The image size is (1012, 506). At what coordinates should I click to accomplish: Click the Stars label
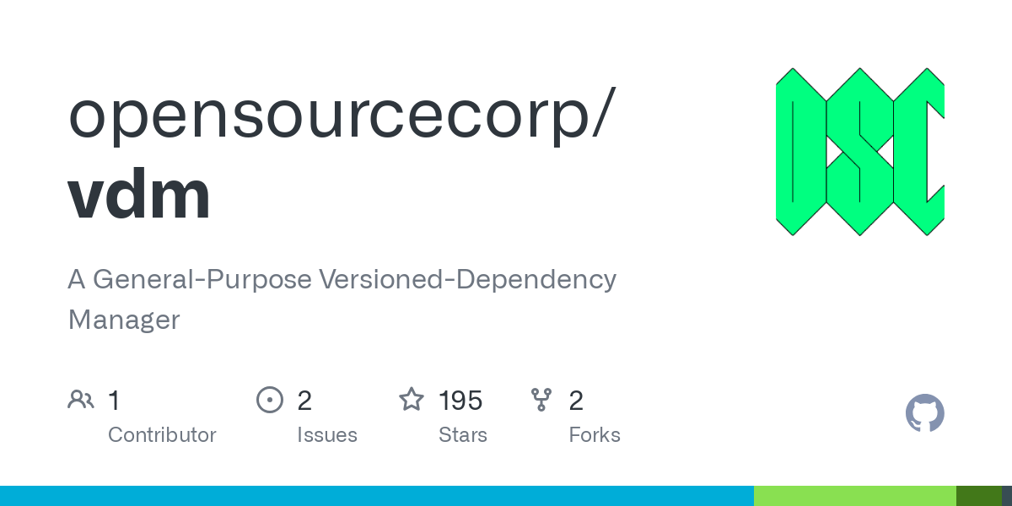[463, 435]
